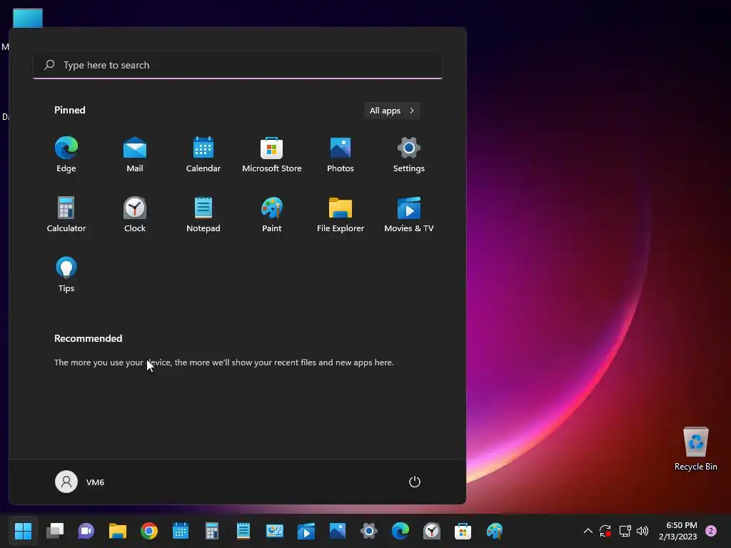Open Paint from the taskbar
Viewport: 731px width, 548px height.
pos(495,531)
